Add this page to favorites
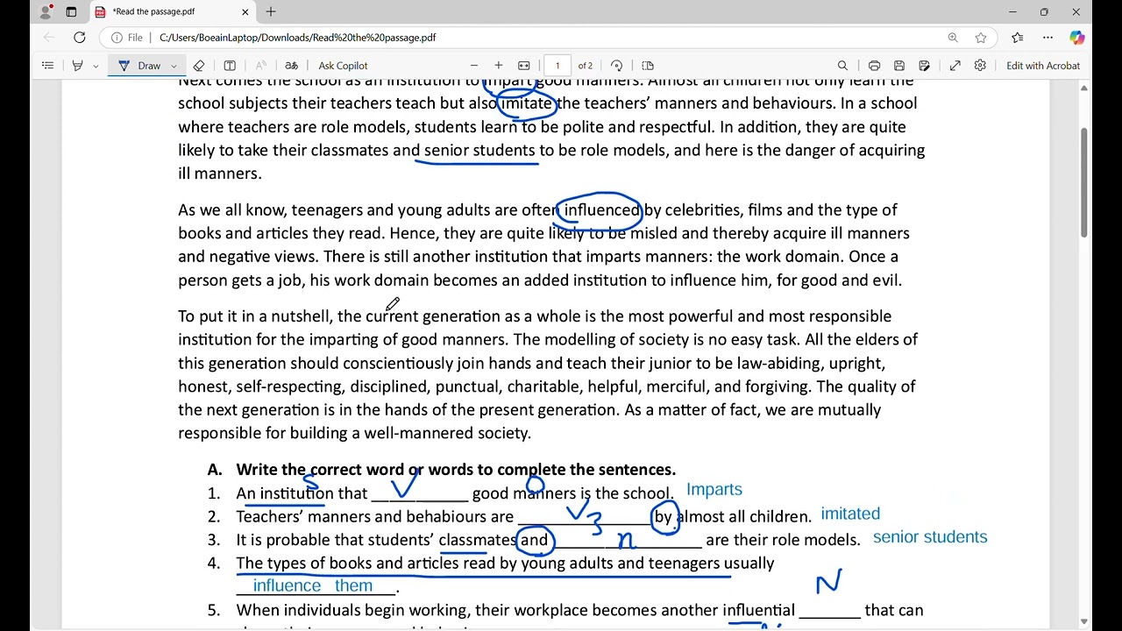 pyautogui.click(x=981, y=38)
